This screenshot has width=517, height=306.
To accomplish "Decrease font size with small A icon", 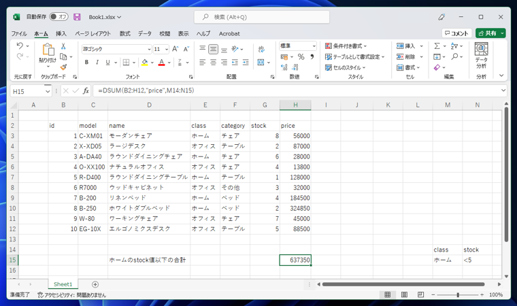I will (x=186, y=49).
